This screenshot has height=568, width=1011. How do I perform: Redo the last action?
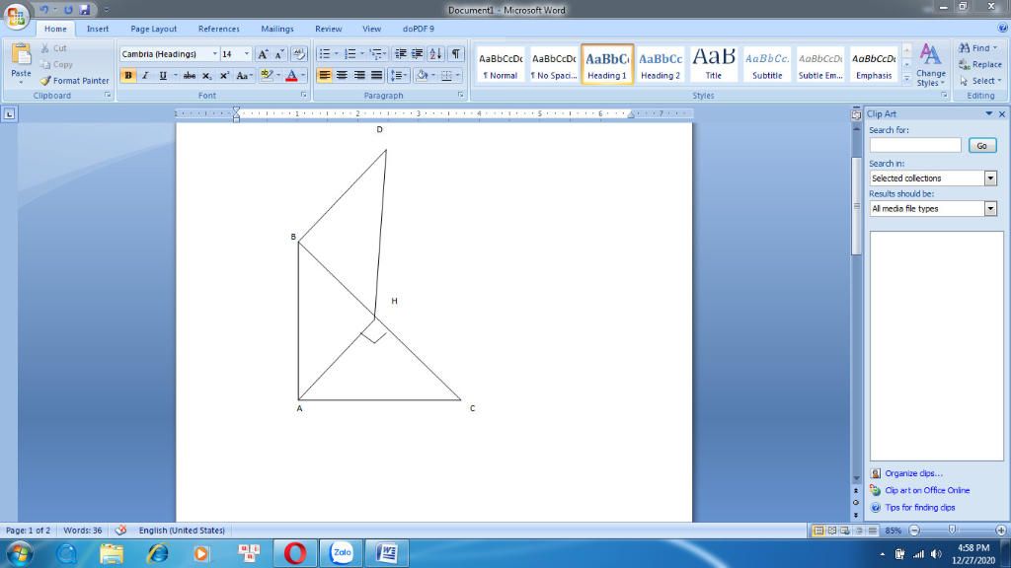[x=68, y=10]
